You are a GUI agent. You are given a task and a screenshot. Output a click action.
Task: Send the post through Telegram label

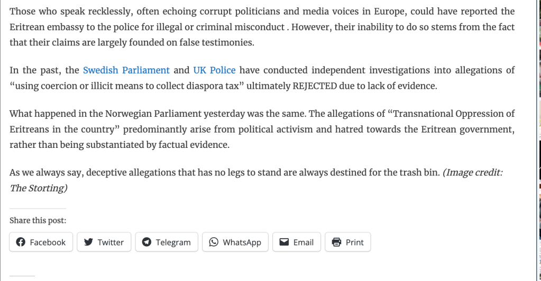173,242
